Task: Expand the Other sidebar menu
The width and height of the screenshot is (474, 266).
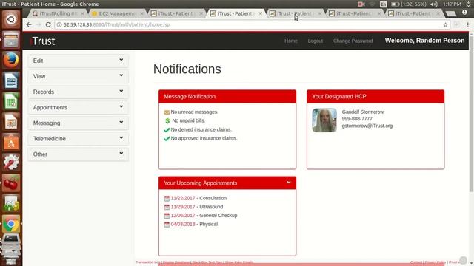Action: coord(78,154)
